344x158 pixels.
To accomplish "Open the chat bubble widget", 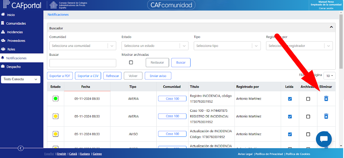I will click(x=324, y=139).
